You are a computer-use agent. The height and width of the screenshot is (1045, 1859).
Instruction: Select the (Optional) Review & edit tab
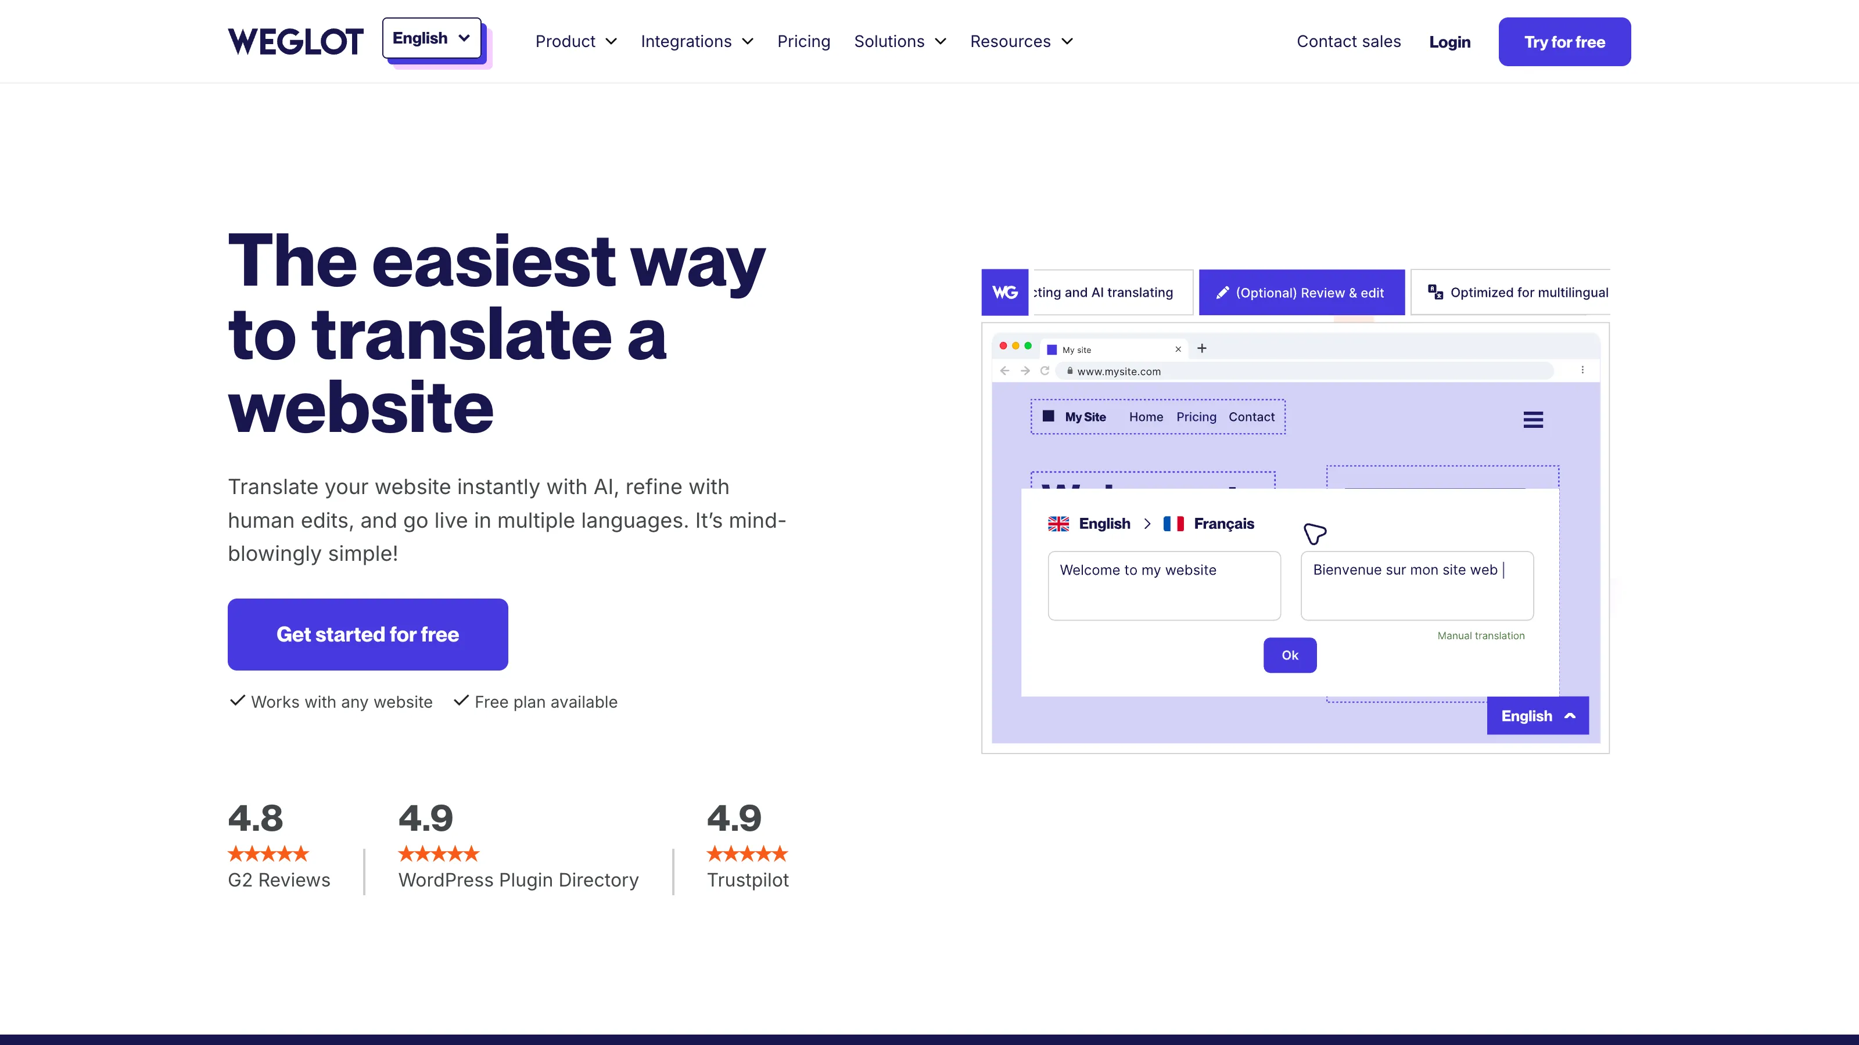1301,292
